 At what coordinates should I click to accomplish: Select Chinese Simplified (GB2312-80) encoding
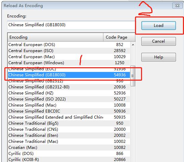69,87
